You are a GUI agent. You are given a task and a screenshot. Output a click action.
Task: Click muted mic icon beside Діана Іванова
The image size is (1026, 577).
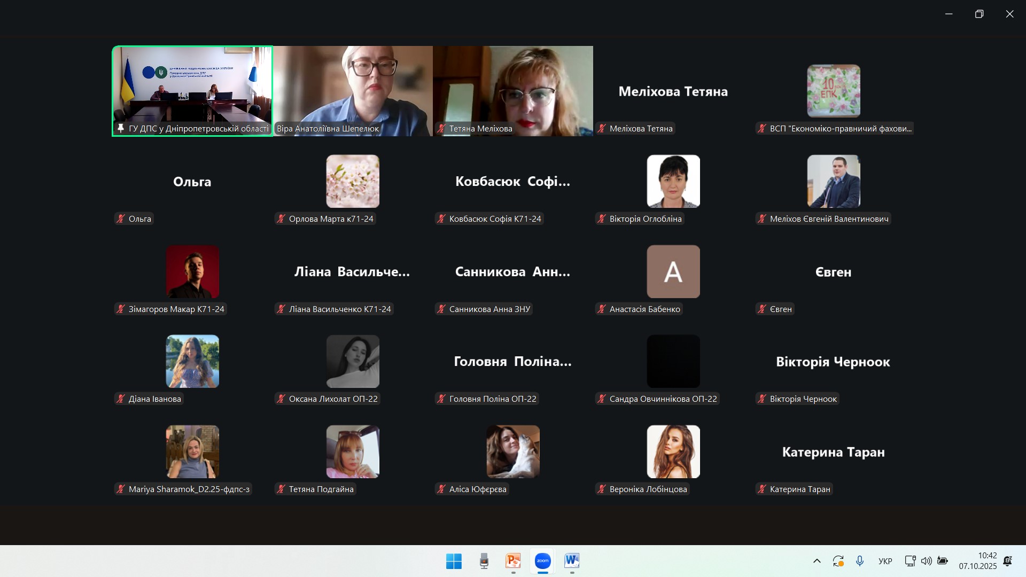point(121,399)
